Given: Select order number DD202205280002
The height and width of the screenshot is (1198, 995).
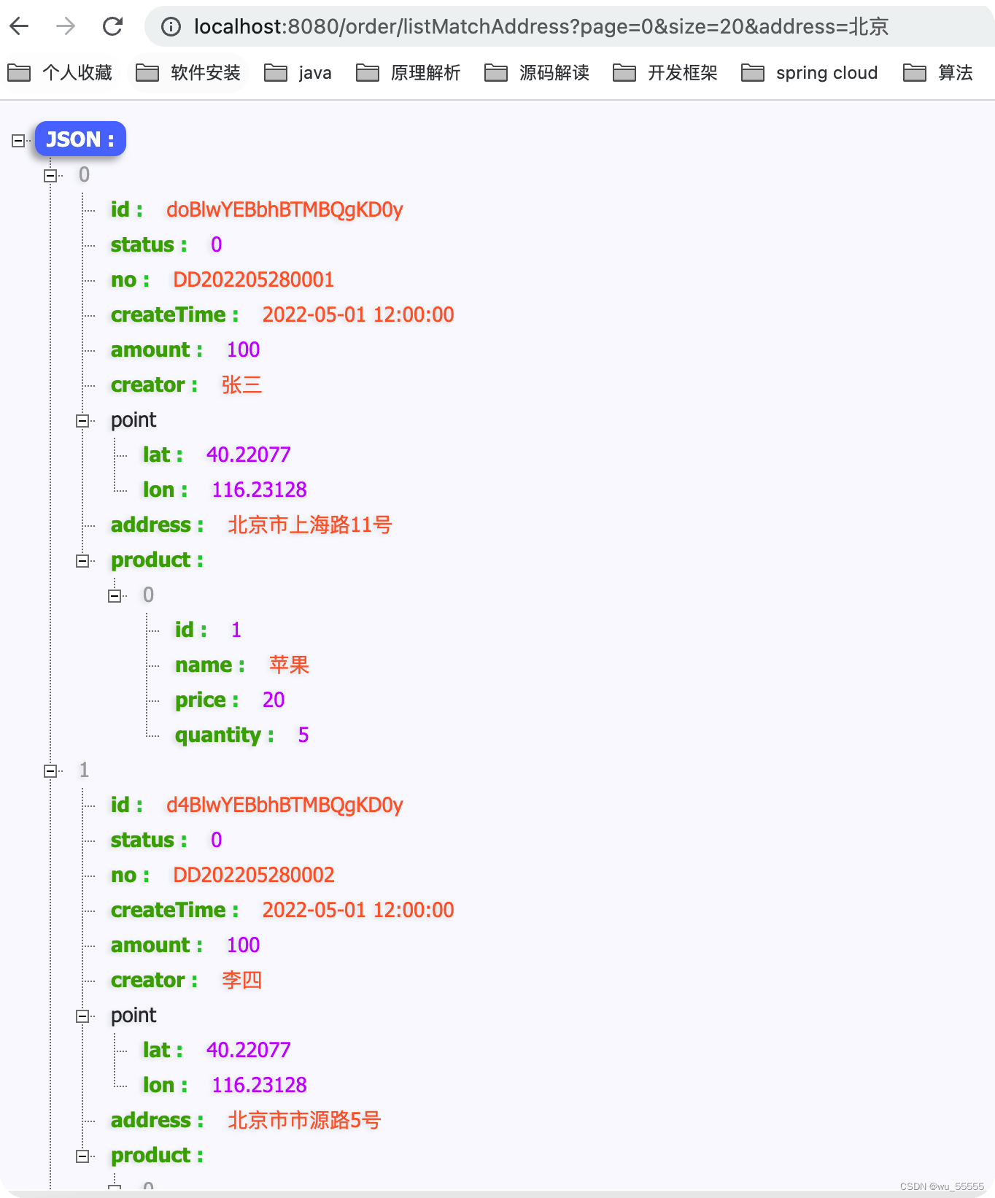Looking at the screenshot, I should point(253,876).
